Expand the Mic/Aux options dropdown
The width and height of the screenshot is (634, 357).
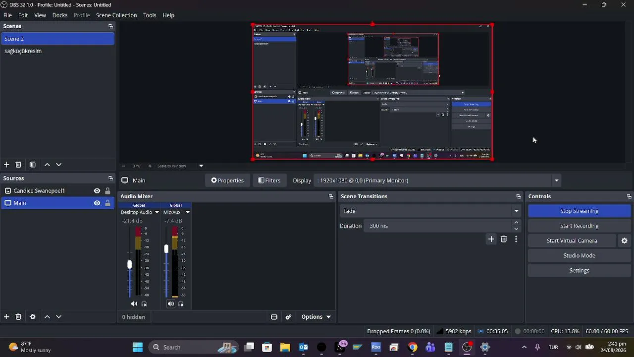pyautogui.click(x=188, y=212)
